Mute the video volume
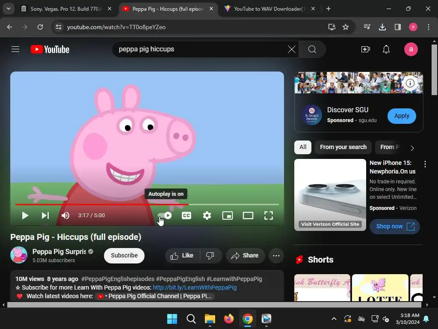This screenshot has height=329, width=438. click(65, 215)
